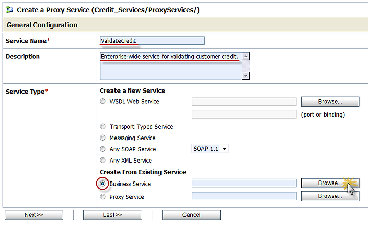Select the WSDL Web Service option
Image resolution: width=368 pixels, height=228 pixels.
(103, 101)
